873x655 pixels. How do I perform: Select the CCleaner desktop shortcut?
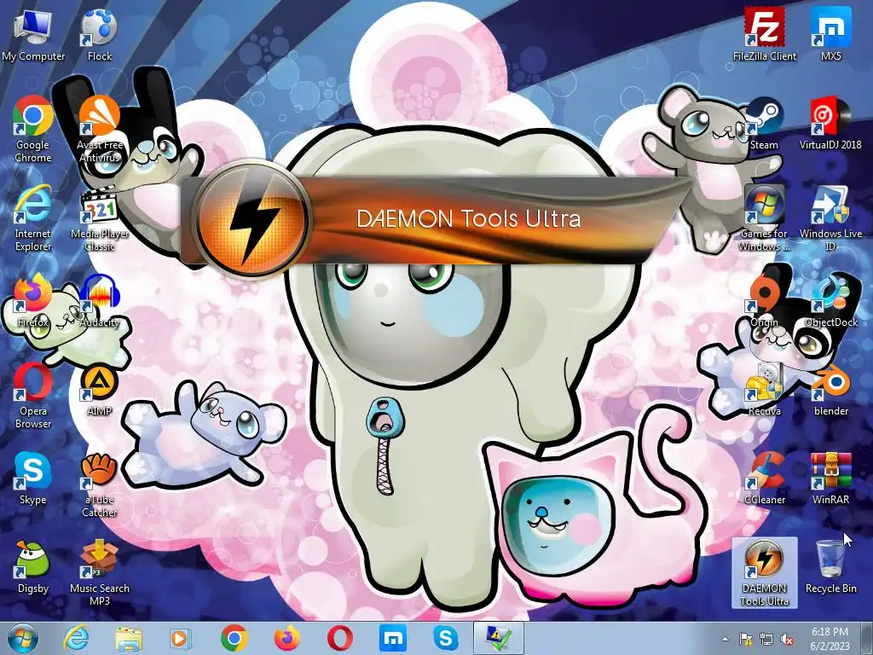click(765, 479)
